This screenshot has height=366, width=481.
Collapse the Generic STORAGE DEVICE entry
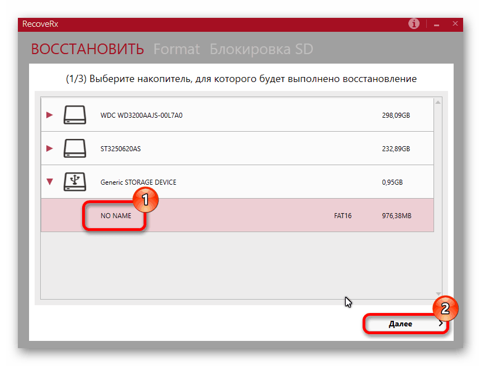click(x=50, y=182)
